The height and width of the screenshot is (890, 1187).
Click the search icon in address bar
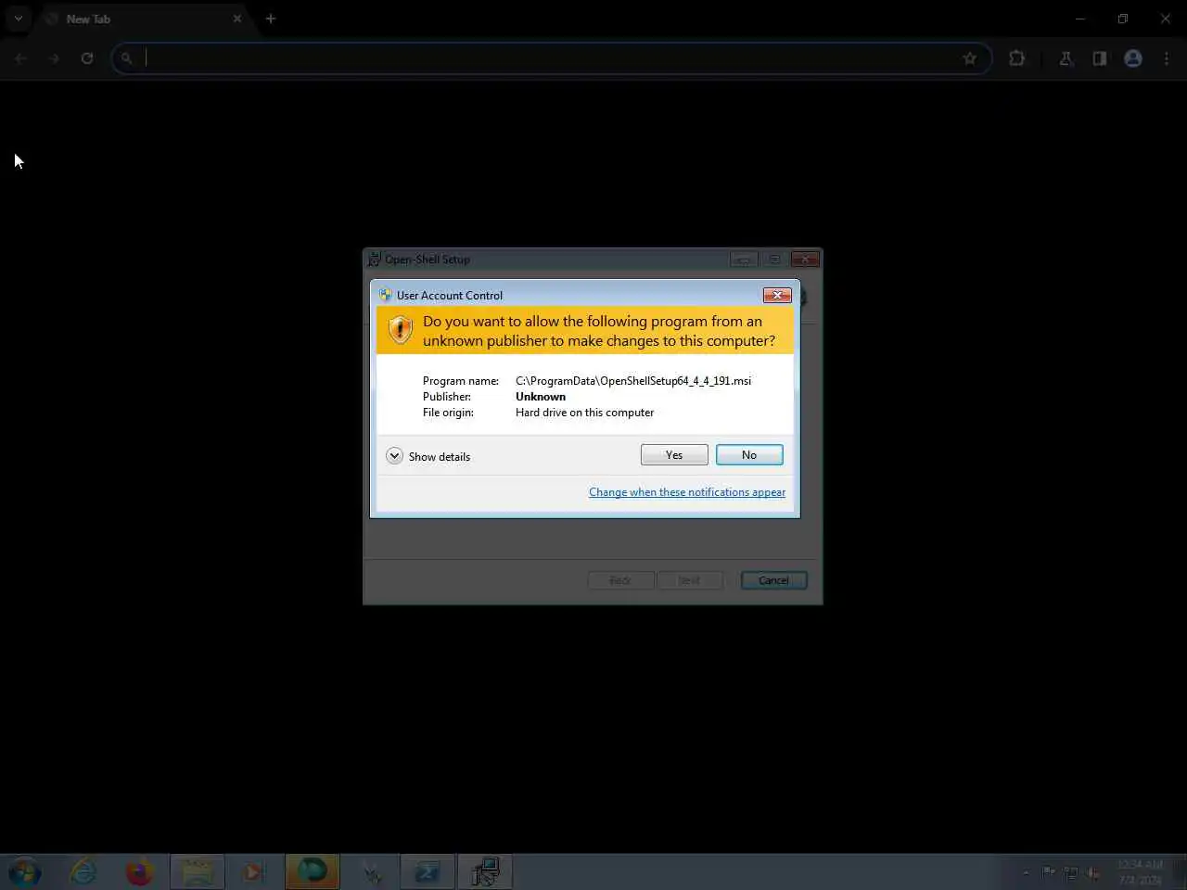click(127, 58)
